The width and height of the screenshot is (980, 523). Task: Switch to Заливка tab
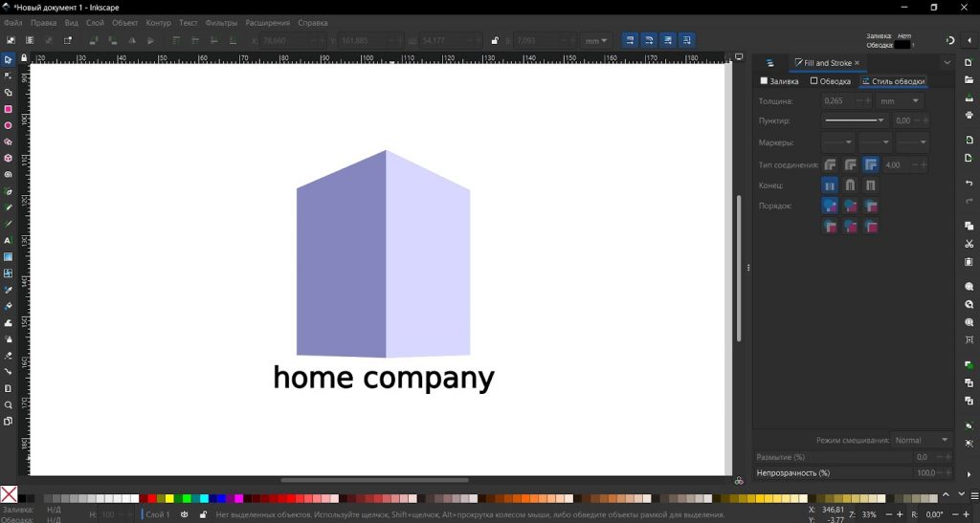[779, 81]
